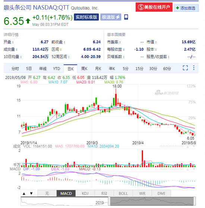This screenshot has width=205, height=208.
Task: Click the 4.00-20.39 52-week range value
Action: [91, 57]
